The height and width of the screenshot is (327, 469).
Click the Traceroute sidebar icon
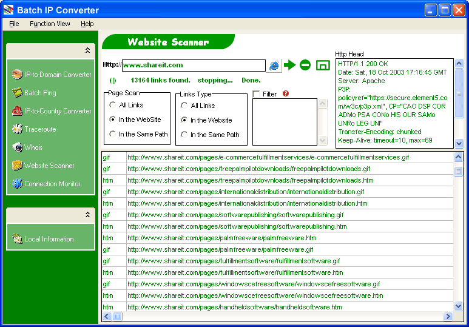(17, 129)
